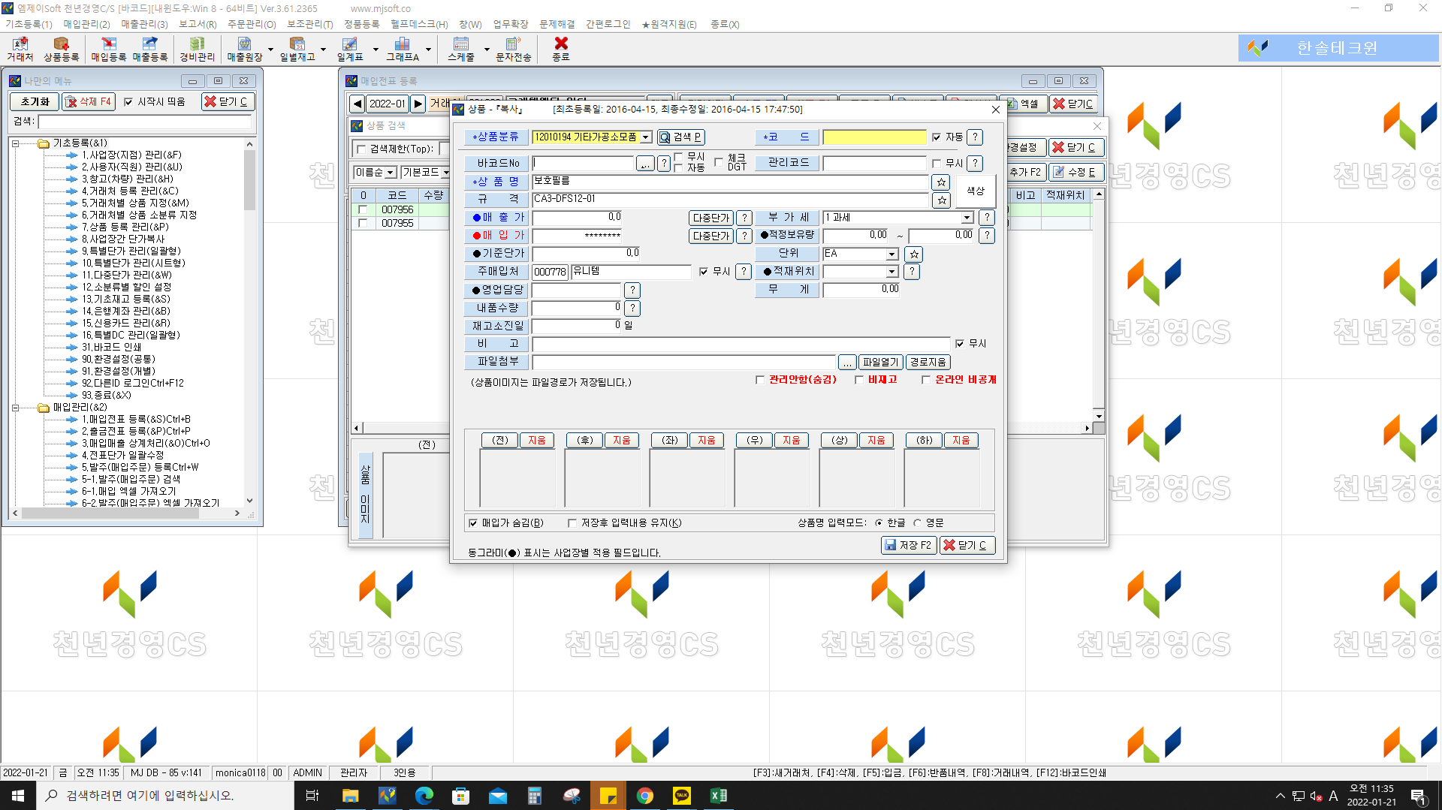
Task: Open the 문자전송 toolbar icon
Action: click(x=513, y=49)
